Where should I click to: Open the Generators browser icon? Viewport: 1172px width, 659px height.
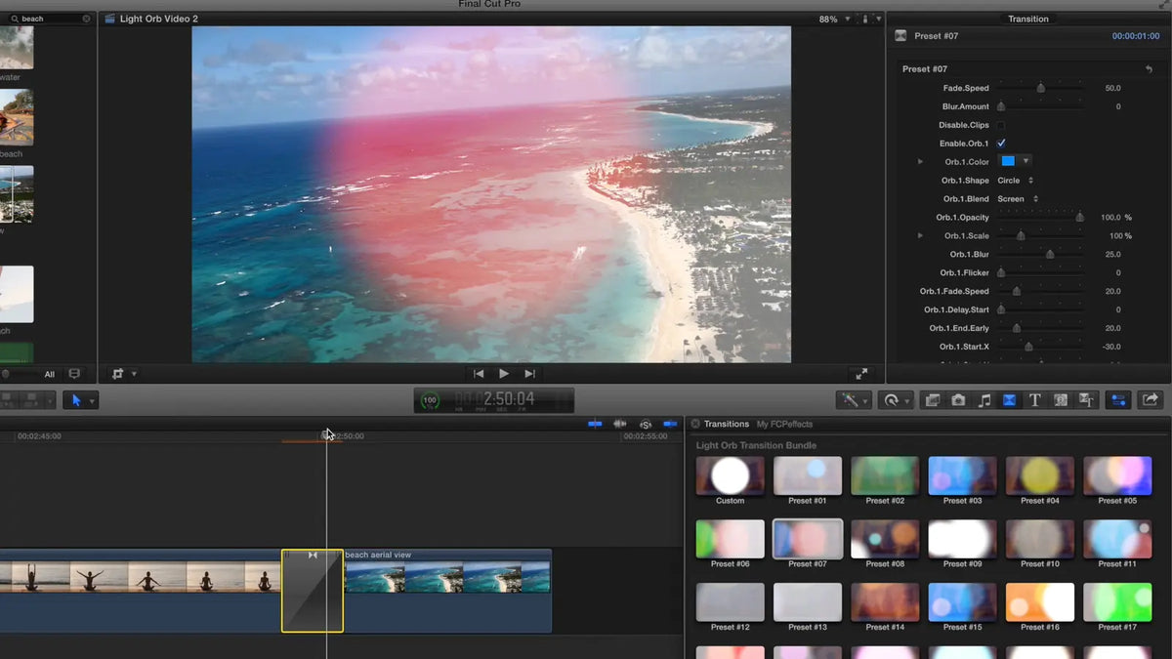1060,400
